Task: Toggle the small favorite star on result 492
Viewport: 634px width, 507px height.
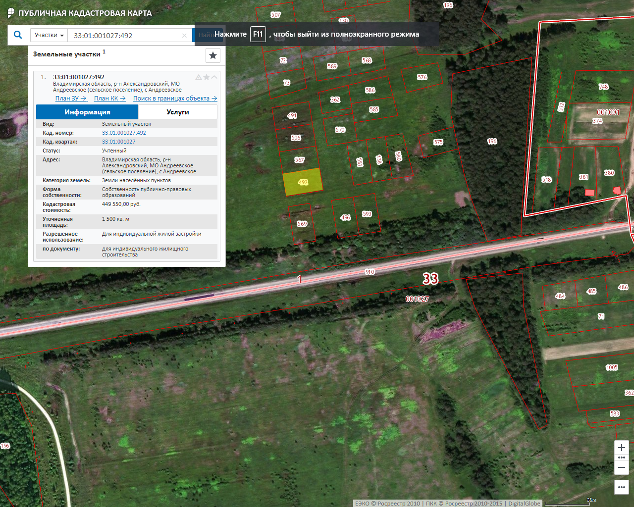Action: (x=207, y=77)
